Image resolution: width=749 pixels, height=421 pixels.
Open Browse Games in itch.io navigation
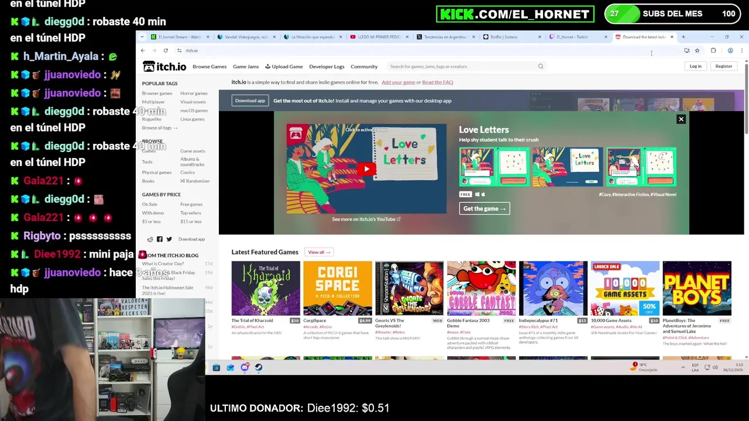(209, 67)
